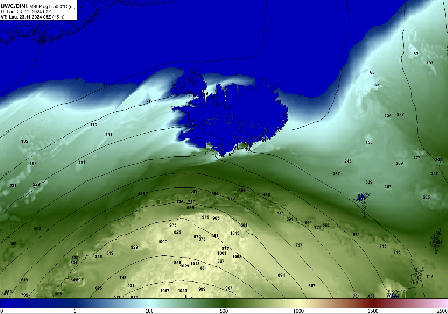Click the map value 781

[x=356, y=296]
